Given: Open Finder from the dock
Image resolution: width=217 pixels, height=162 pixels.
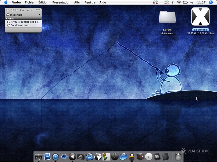Looking at the screenshot, I should click(39, 157).
